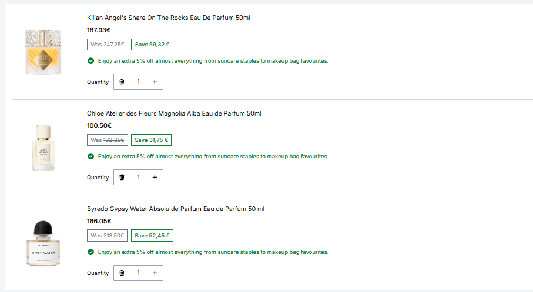Delete Chloé Magnolia Alba item using trash icon
The width and height of the screenshot is (533, 292).
pos(122,178)
